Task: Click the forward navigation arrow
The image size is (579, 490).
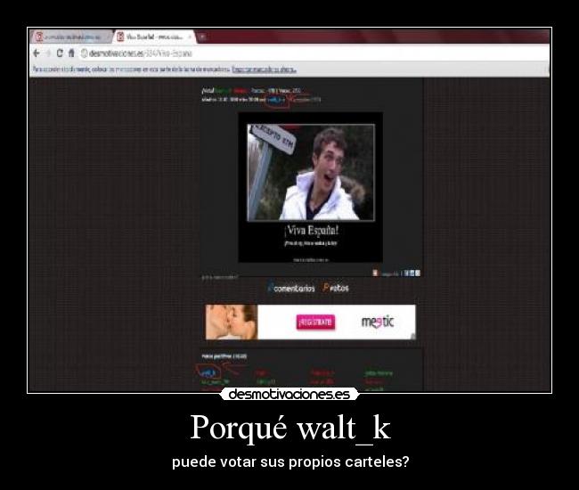Action: click(48, 53)
